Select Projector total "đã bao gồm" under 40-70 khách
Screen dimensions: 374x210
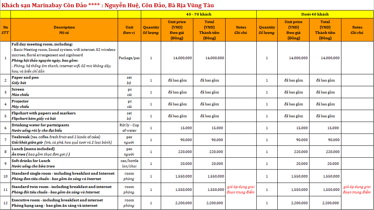pyautogui.click(x=209, y=104)
